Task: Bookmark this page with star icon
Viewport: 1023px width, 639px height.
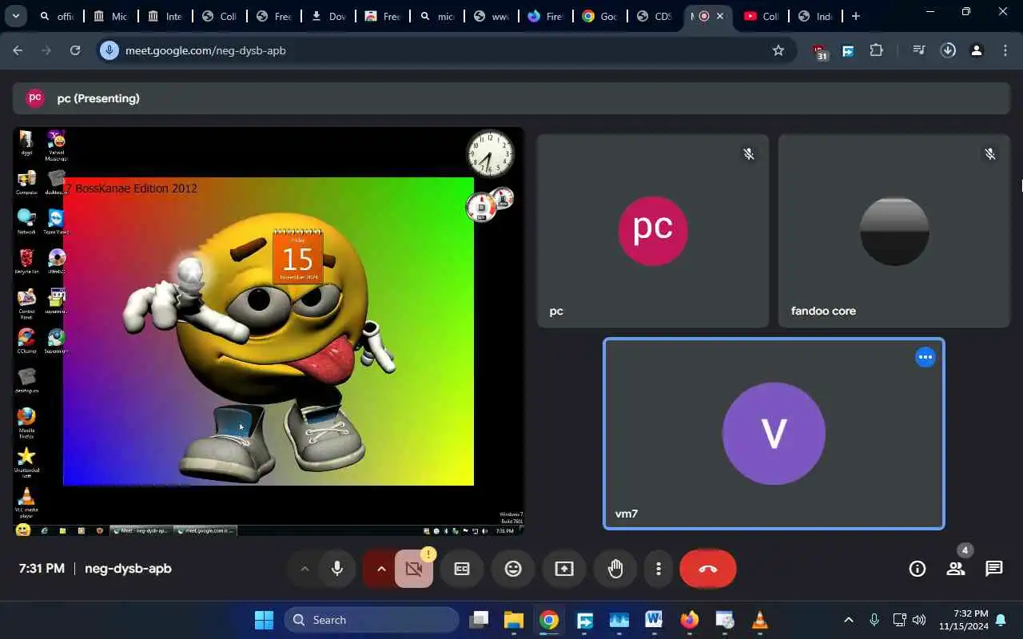Action: (x=778, y=50)
